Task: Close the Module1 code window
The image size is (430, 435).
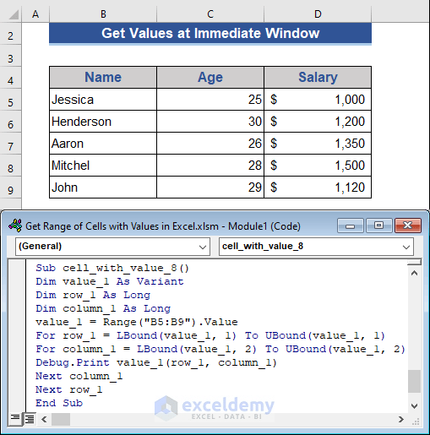Action: pyautogui.click(x=408, y=226)
